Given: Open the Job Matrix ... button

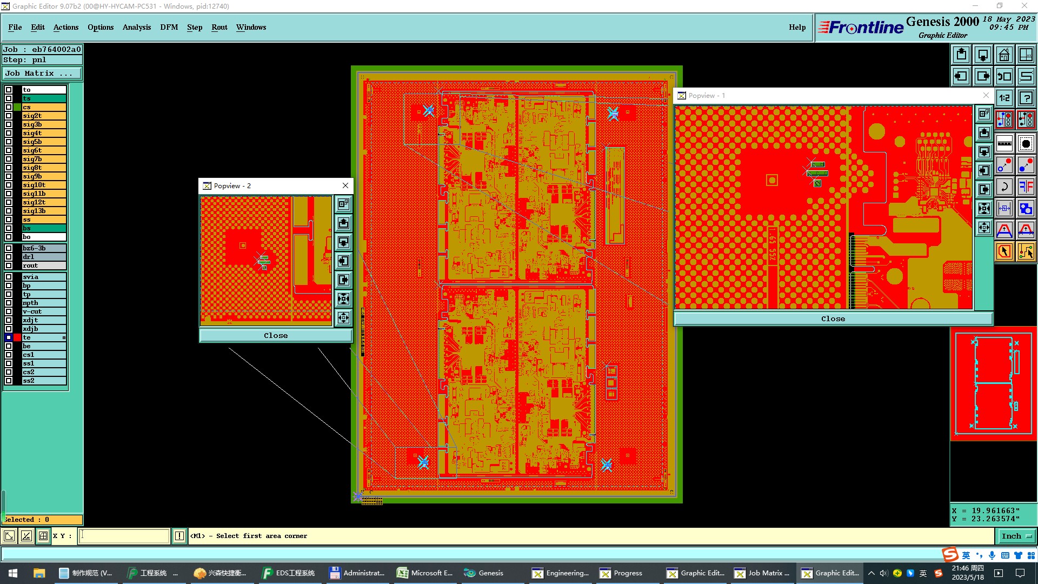Looking at the screenshot, I should coord(42,74).
